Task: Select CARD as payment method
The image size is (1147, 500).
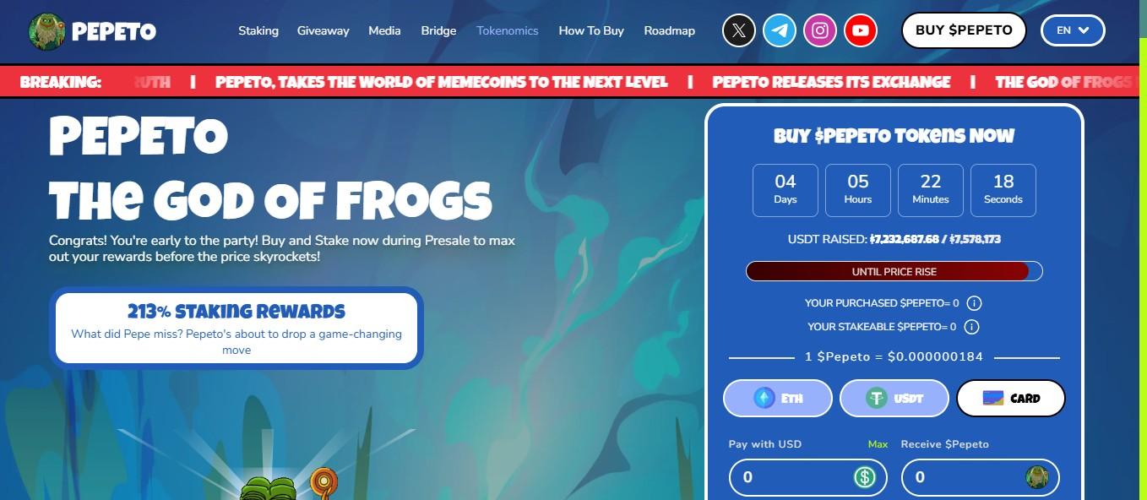Action: (1011, 398)
